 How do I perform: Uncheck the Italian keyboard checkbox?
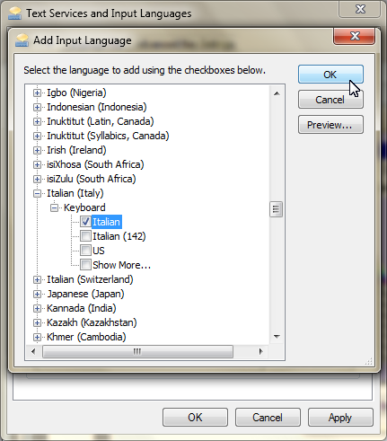click(x=85, y=222)
